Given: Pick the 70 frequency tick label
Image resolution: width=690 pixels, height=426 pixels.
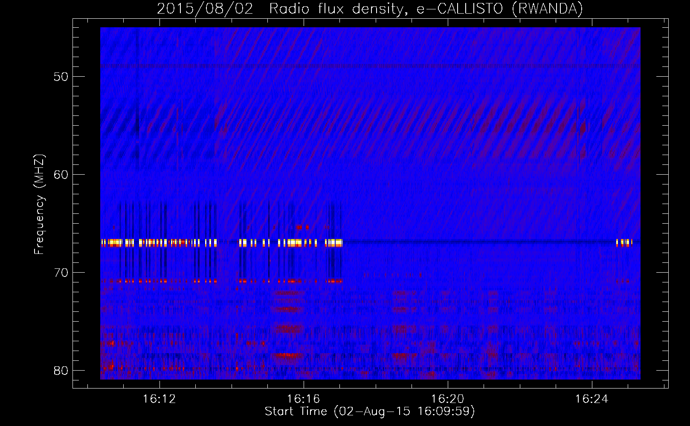Looking at the screenshot, I should (x=61, y=273).
